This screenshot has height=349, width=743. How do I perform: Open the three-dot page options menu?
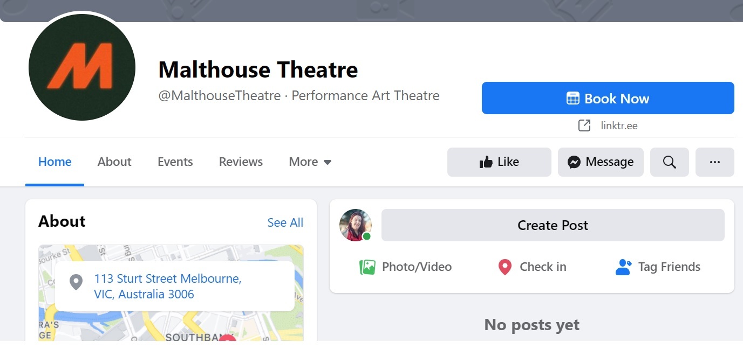coord(715,162)
